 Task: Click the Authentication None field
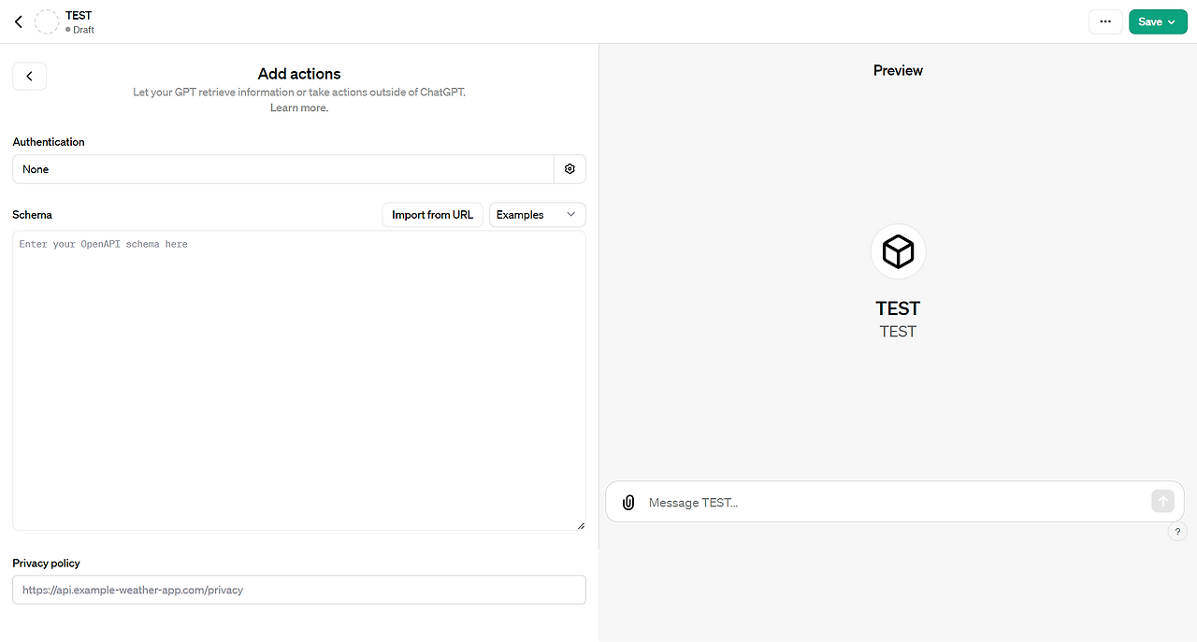pos(283,169)
